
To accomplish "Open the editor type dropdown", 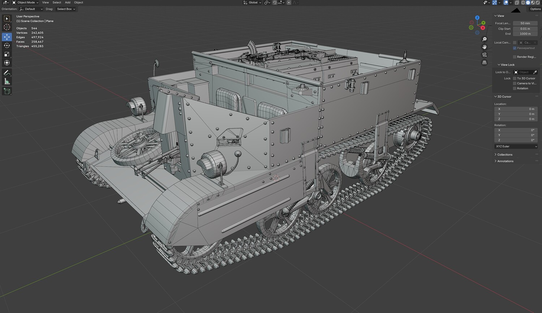I will [x=6, y=3].
